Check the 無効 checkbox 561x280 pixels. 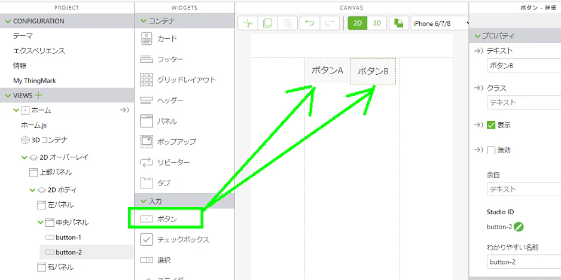(x=491, y=150)
